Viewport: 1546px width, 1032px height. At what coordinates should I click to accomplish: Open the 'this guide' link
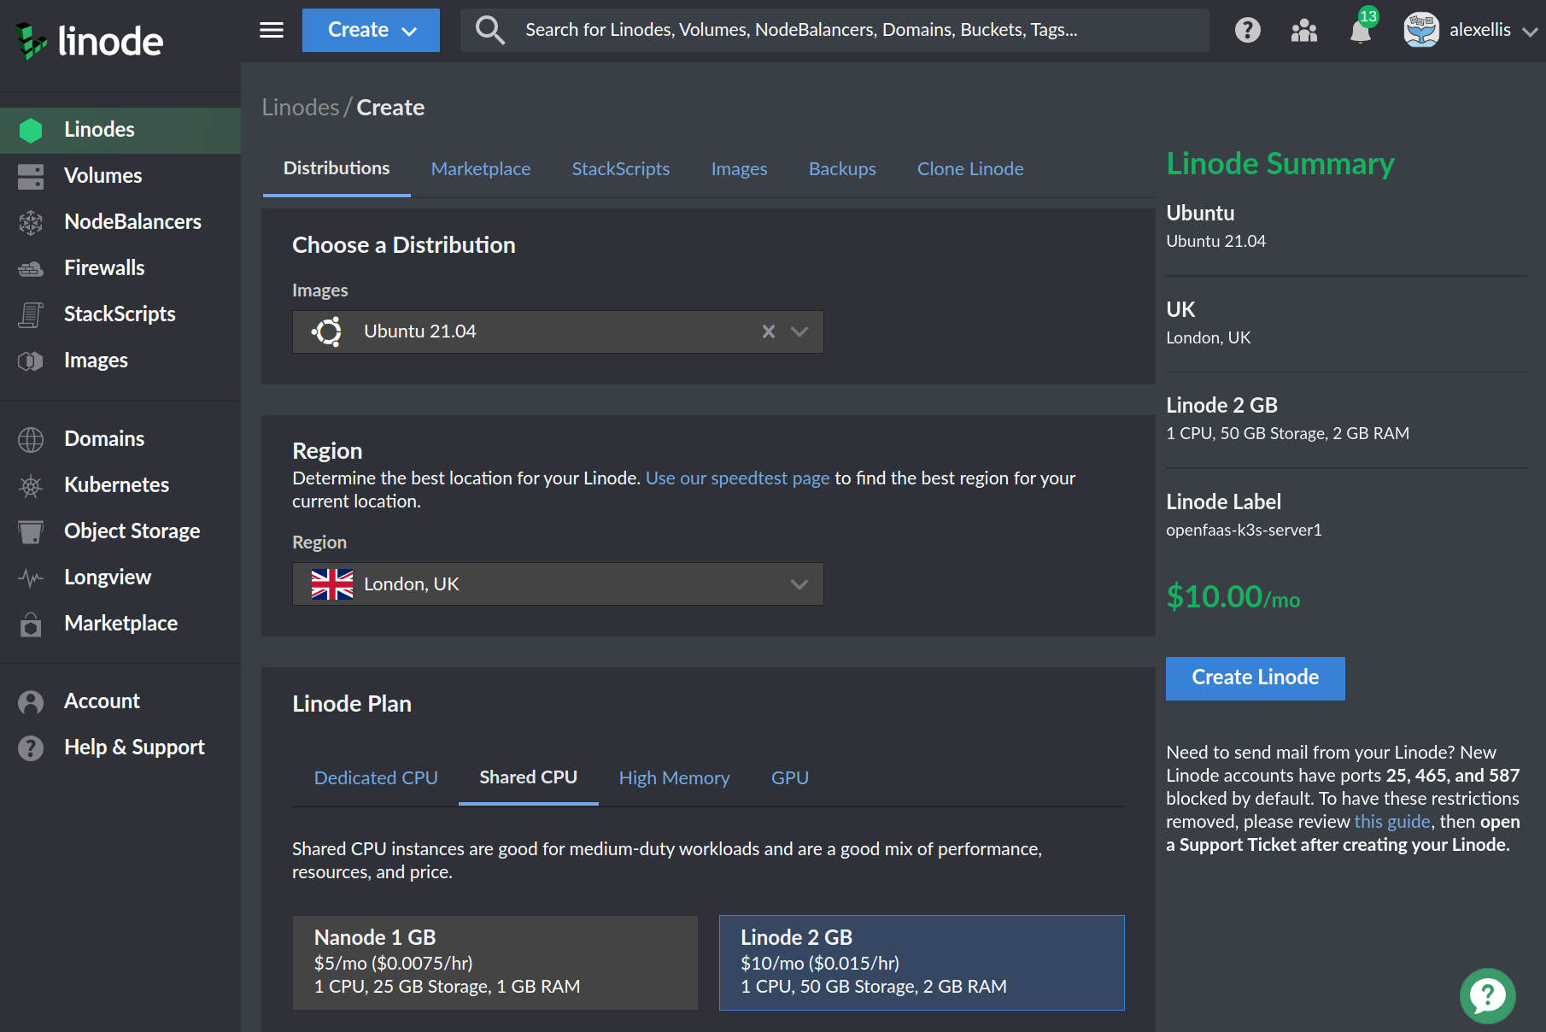(1392, 822)
